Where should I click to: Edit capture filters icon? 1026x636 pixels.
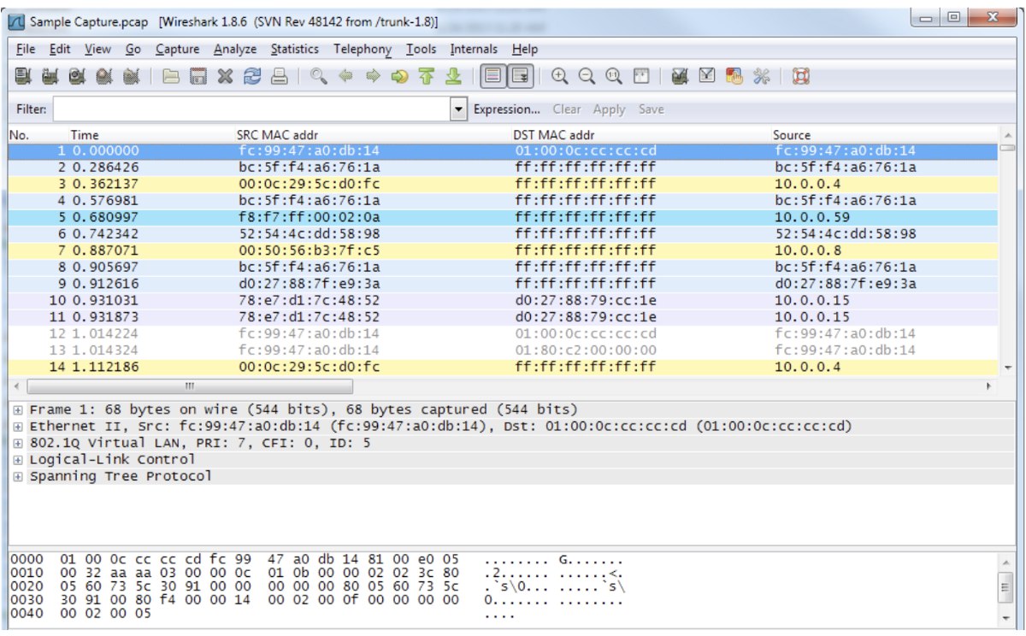[x=680, y=77]
